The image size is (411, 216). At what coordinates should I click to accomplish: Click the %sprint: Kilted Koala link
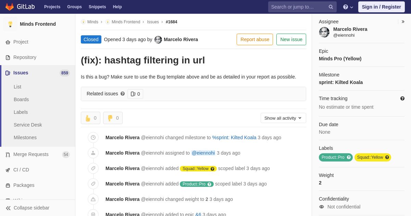234,137
